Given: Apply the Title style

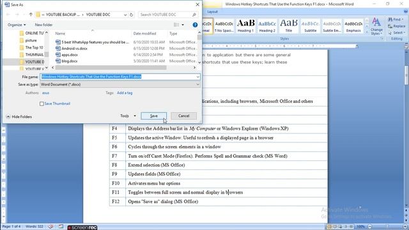Looking at the screenshot, I should [288, 26].
